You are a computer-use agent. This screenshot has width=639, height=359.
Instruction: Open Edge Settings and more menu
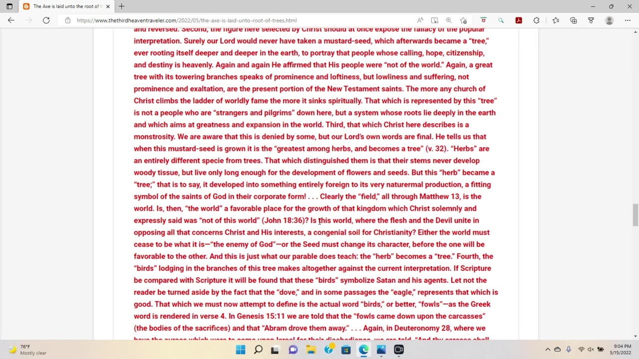[628, 20]
